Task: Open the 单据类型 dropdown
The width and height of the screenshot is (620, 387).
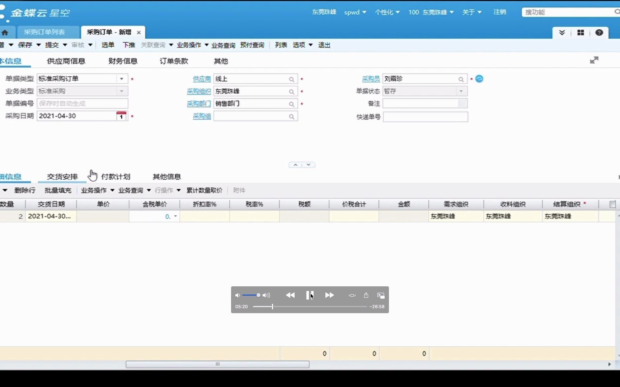Action: pos(122,78)
